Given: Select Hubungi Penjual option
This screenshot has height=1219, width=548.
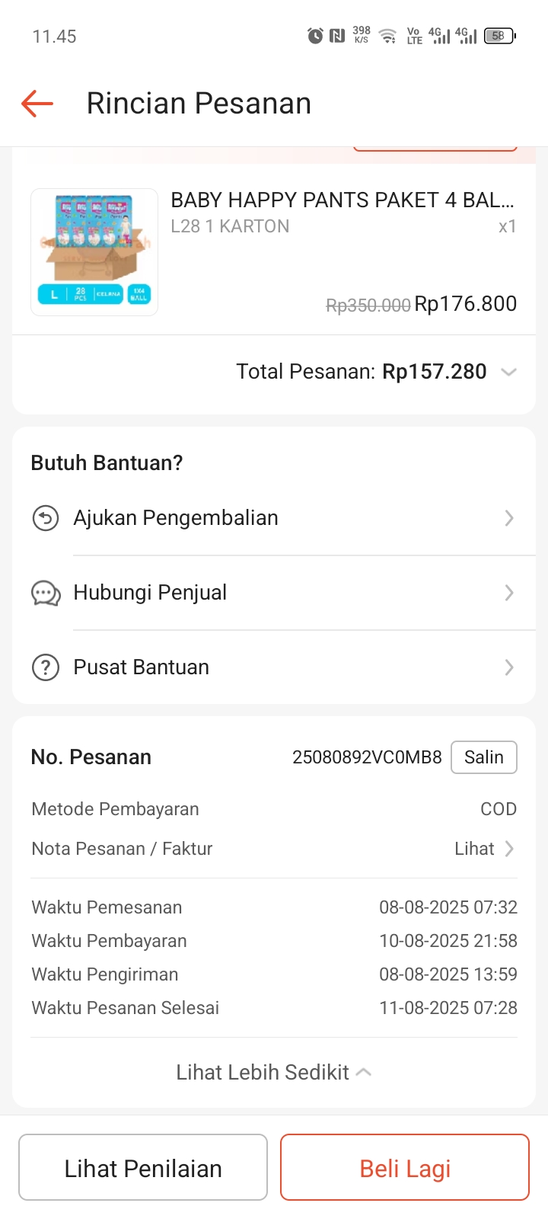Looking at the screenshot, I should 150,593.
